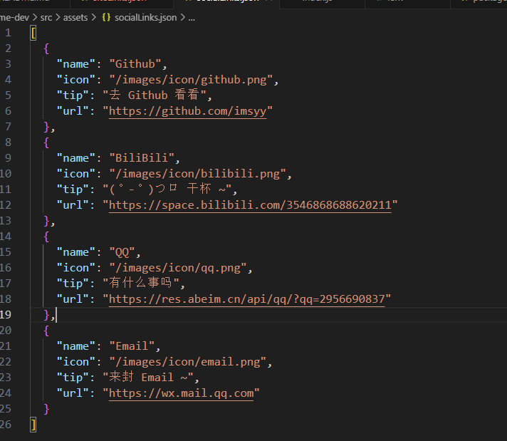Click the "Email" name value
The image size is (507, 441).
pos(132,346)
